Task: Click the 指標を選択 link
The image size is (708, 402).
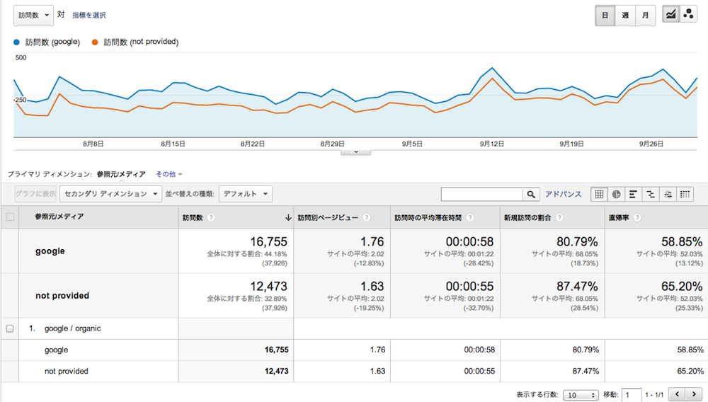Action: pyautogui.click(x=89, y=15)
